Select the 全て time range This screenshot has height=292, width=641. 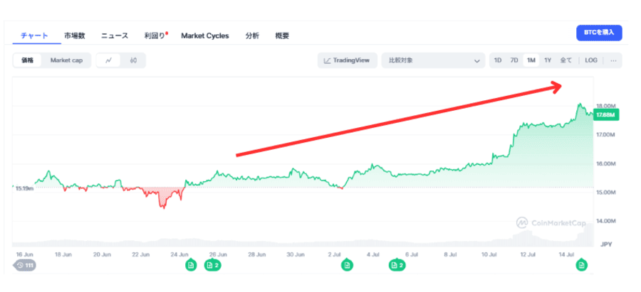point(566,60)
